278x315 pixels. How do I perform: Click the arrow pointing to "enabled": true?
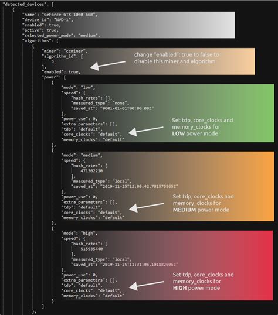[108, 66]
